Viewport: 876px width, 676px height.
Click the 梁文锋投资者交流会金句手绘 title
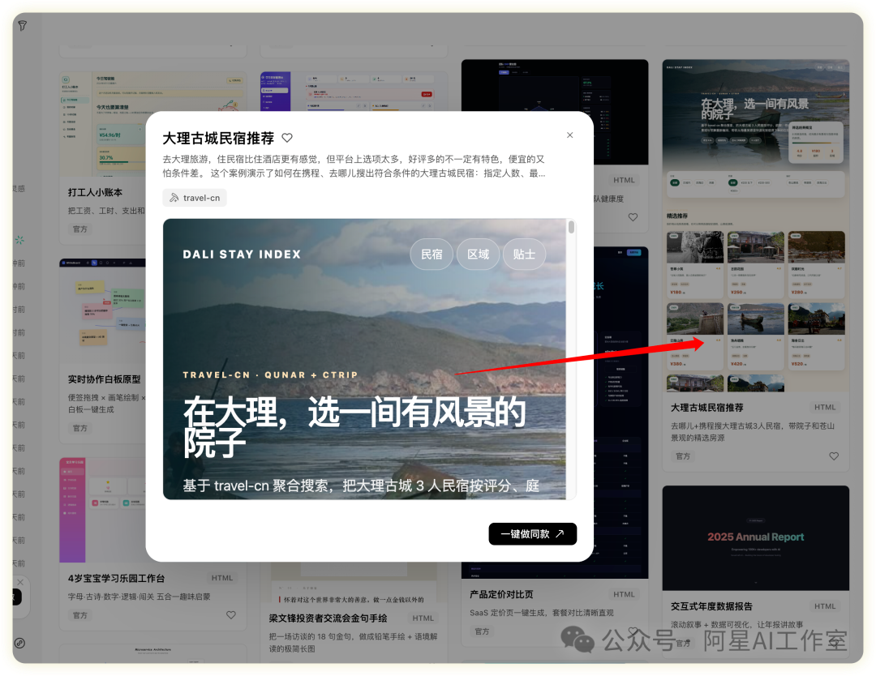328,618
